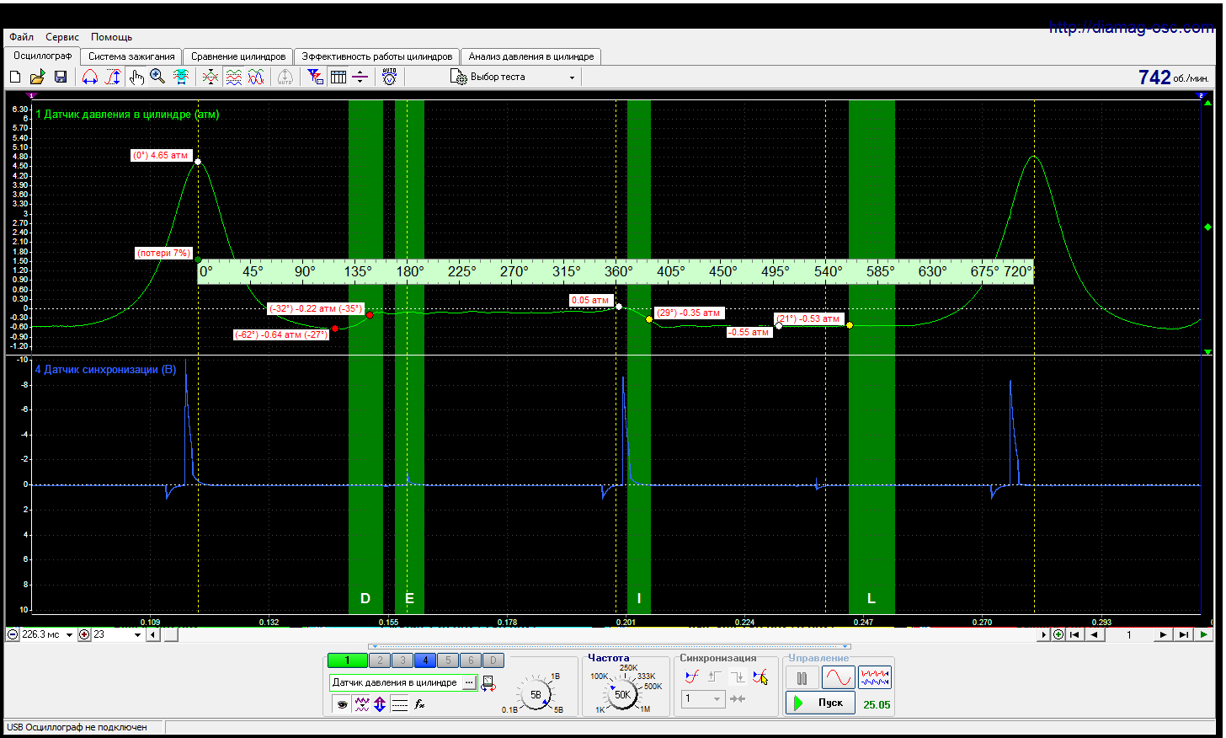The width and height of the screenshot is (1226, 738).
Task: Select channel 2 button
Action: (x=380, y=660)
